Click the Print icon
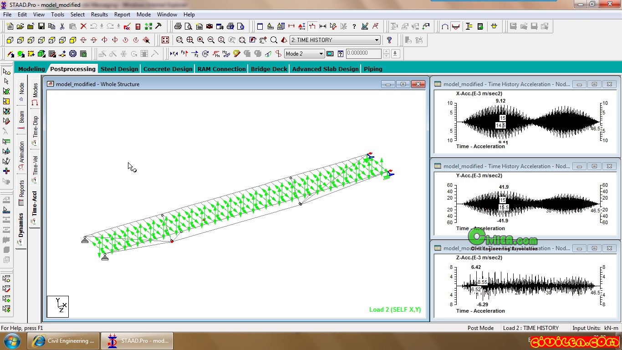Viewport: 622px width, 350px height. click(178, 26)
